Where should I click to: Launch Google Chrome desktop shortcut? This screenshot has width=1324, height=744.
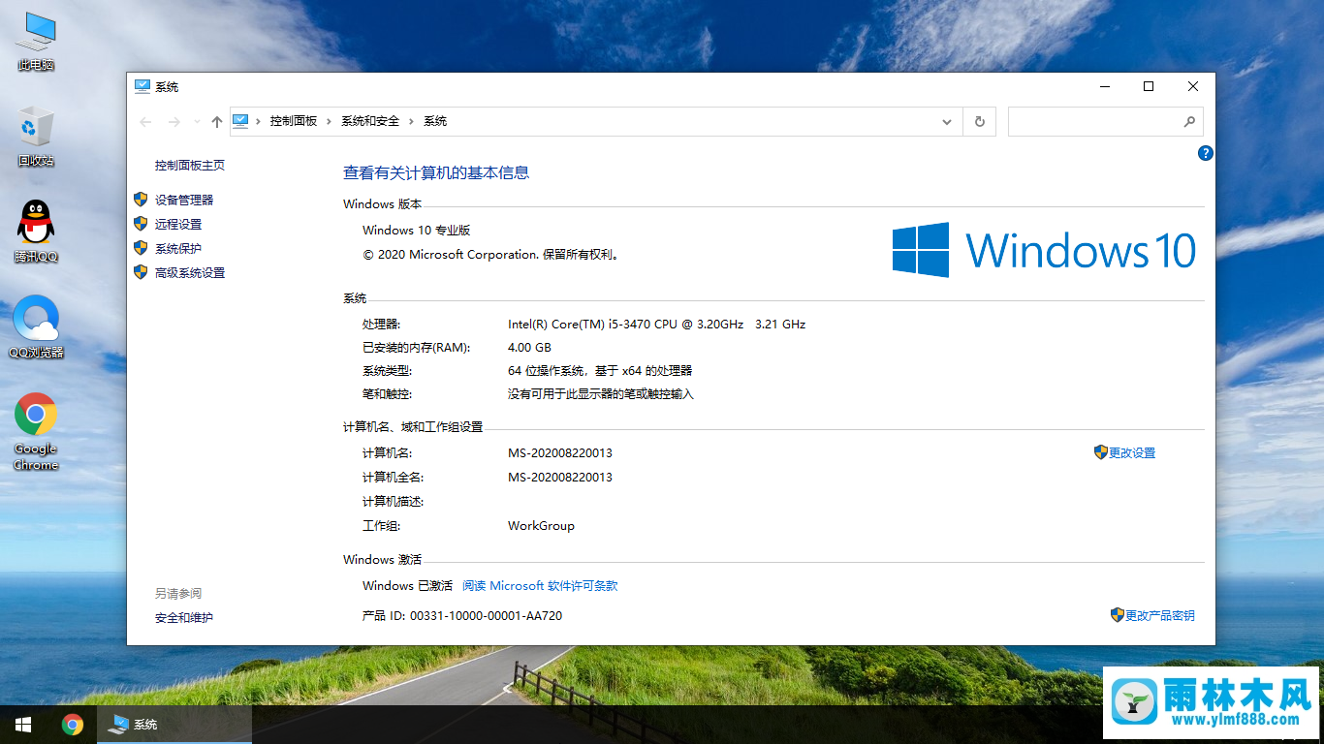(x=36, y=431)
